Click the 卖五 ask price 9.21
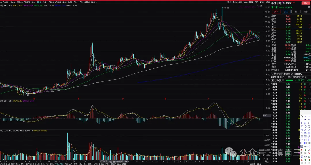This screenshot has width=311, height=165. 288,16
